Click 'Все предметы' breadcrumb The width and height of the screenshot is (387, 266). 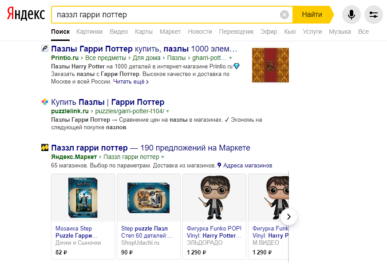point(106,58)
